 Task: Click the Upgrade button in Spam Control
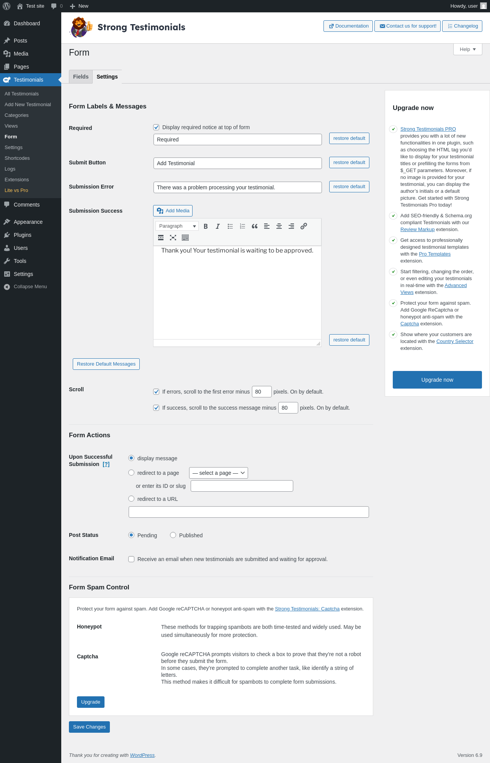pyautogui.click(x=91, y=702)
